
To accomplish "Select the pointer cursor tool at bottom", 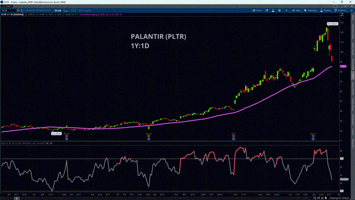I will pyautogui.click(x=326, y=198).
